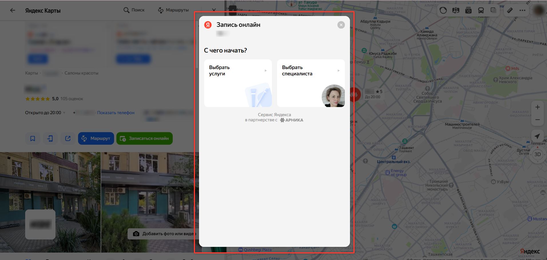Show map photos with the camera icon
The height and width of the screenshot is (260, 547).
pos(468,11)
